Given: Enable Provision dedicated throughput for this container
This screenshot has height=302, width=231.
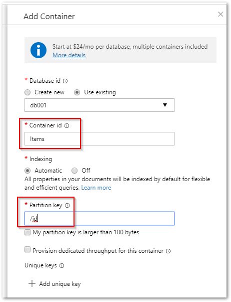Looking at the screenshot, I should (x=27, y=250).
